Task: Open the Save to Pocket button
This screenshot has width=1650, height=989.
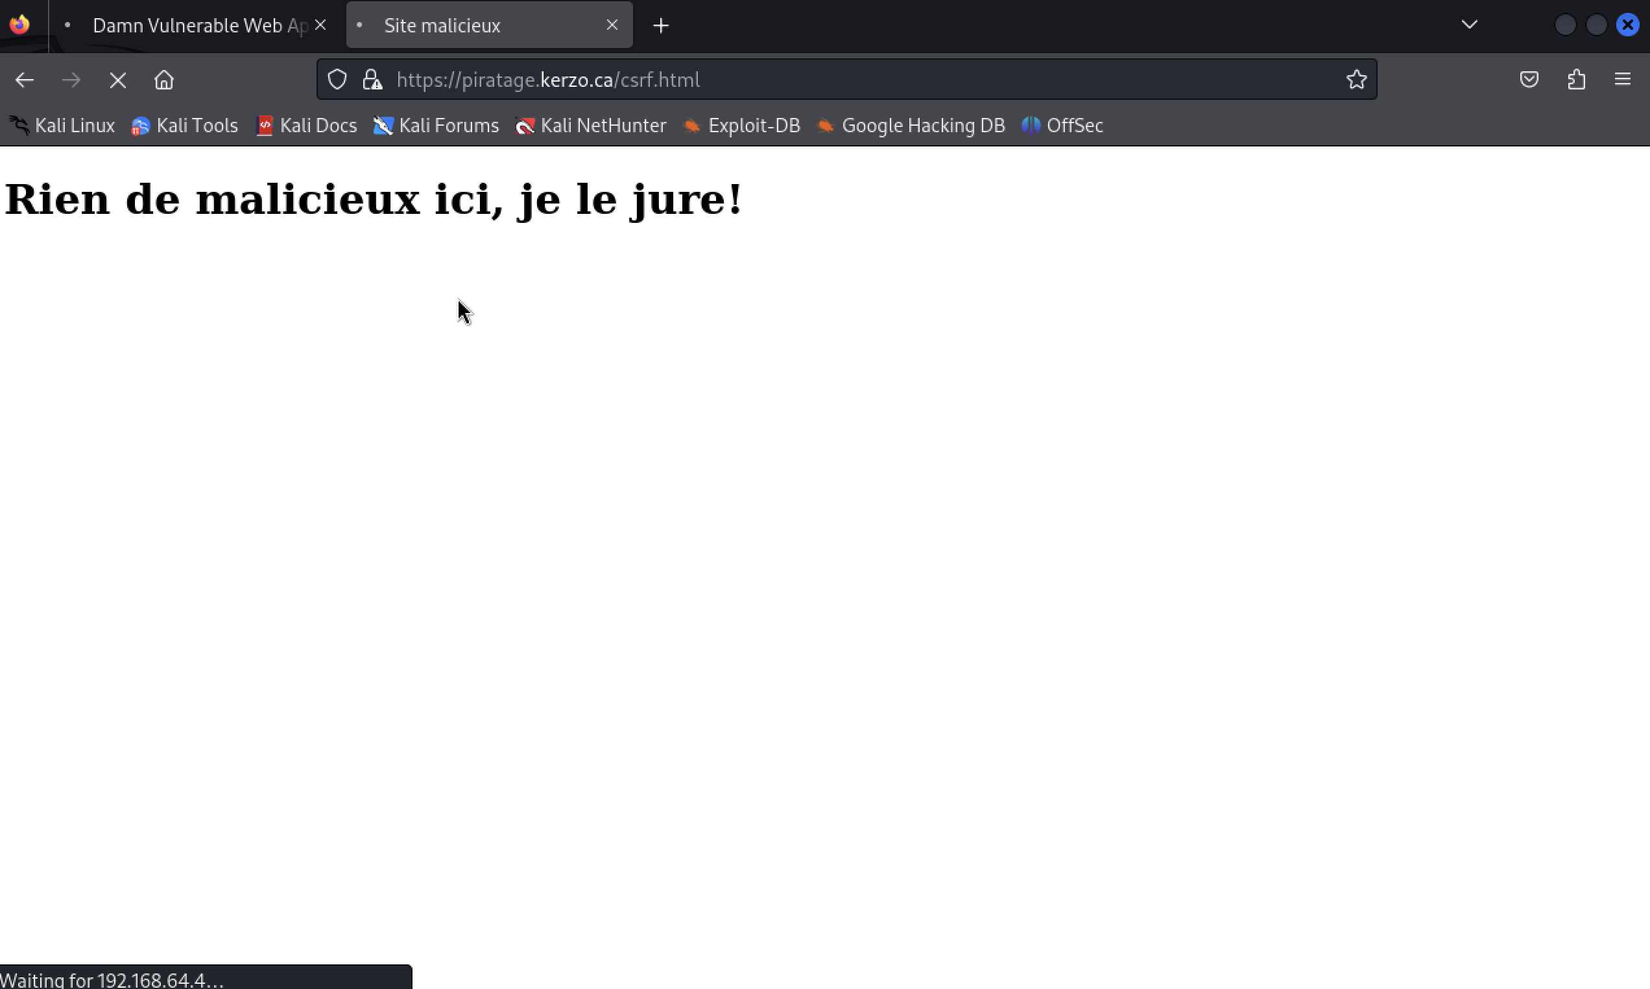Action: pos(1529,79)
